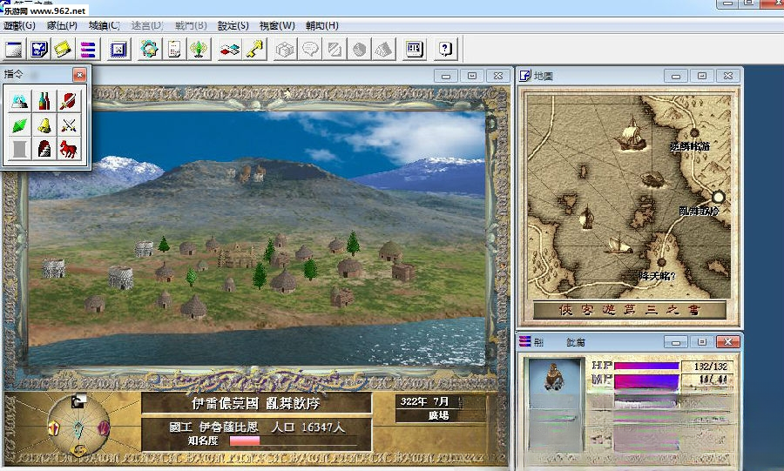Select the stairway door command icon
The width and height of the screenshot is (784, 471).
point(44,150)
